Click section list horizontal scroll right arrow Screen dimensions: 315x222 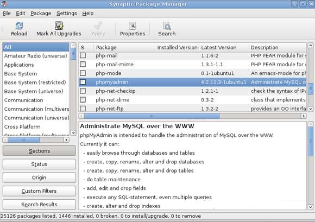66,139
